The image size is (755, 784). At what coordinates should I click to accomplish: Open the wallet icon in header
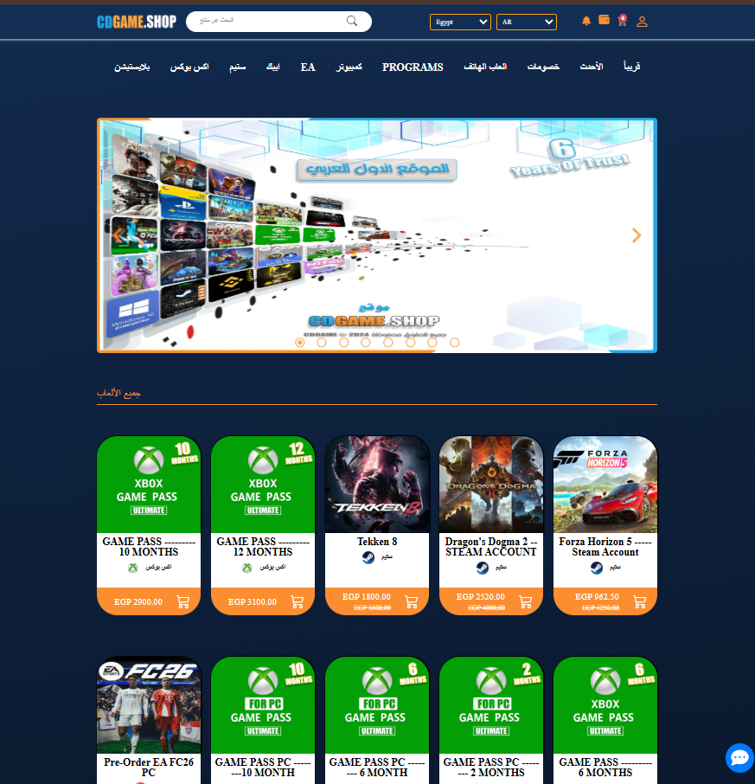604,20
